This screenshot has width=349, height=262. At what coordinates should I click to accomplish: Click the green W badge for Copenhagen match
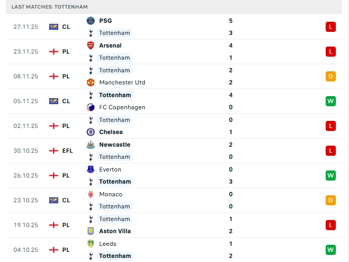[x=331, y=101]
